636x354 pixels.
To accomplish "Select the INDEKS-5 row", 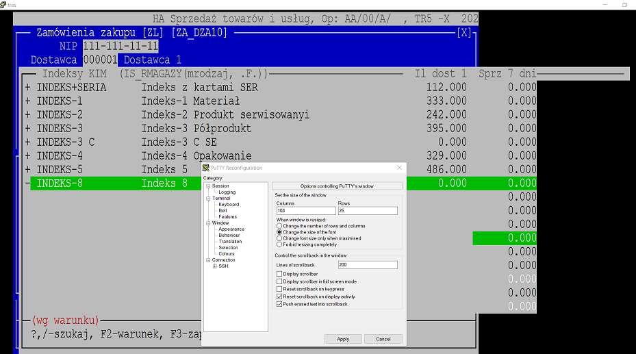I will [x=281, y=170].
